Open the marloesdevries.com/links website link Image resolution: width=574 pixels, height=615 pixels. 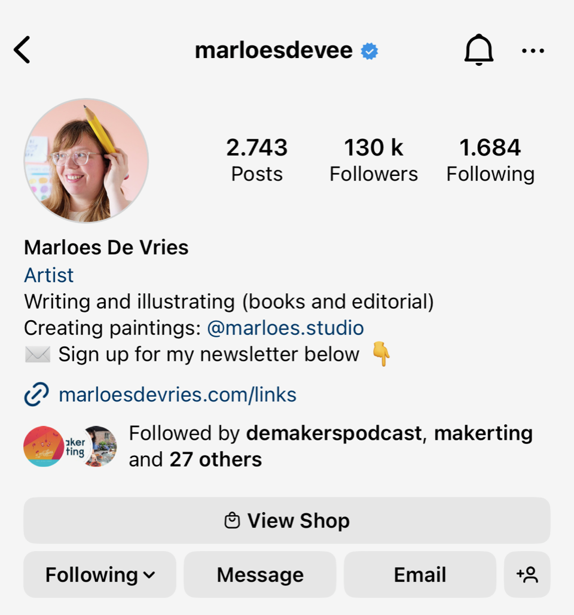coord(178,395)
